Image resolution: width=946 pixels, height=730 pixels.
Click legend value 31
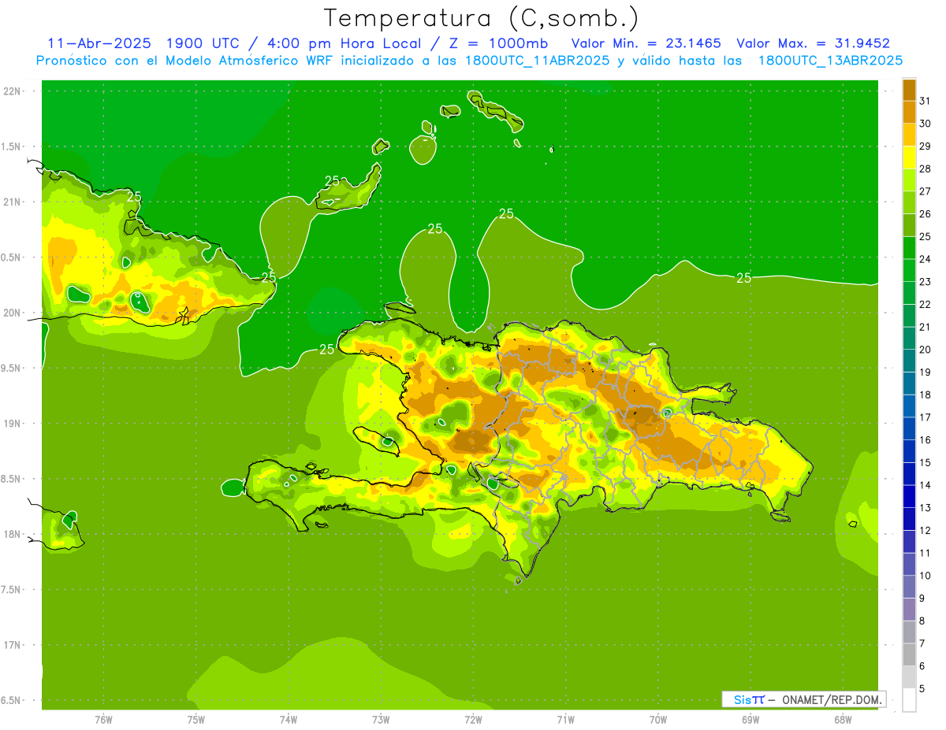(x=926, y=100)
